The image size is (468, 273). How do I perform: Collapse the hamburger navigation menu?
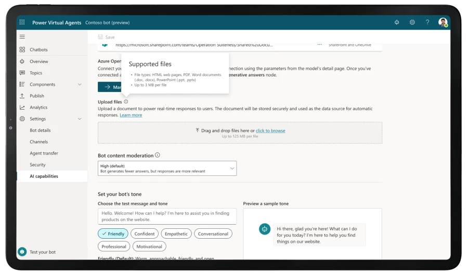22,37
